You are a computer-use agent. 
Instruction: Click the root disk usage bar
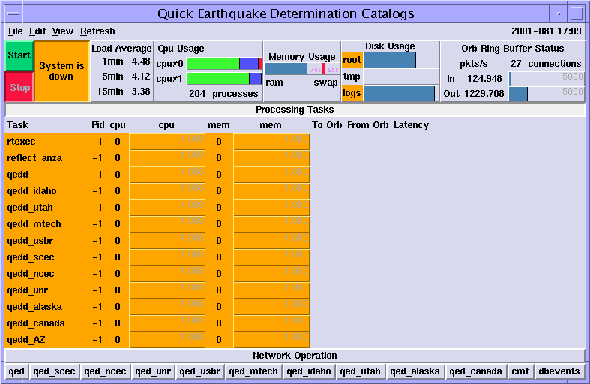[401, 60]
